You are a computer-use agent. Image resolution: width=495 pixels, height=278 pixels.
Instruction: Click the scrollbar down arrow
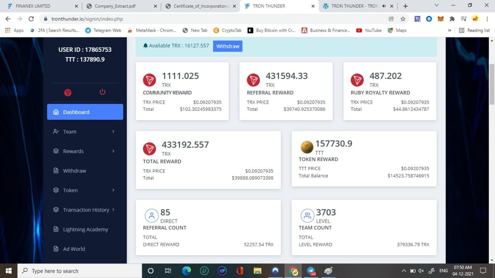(x=492, y=261)
